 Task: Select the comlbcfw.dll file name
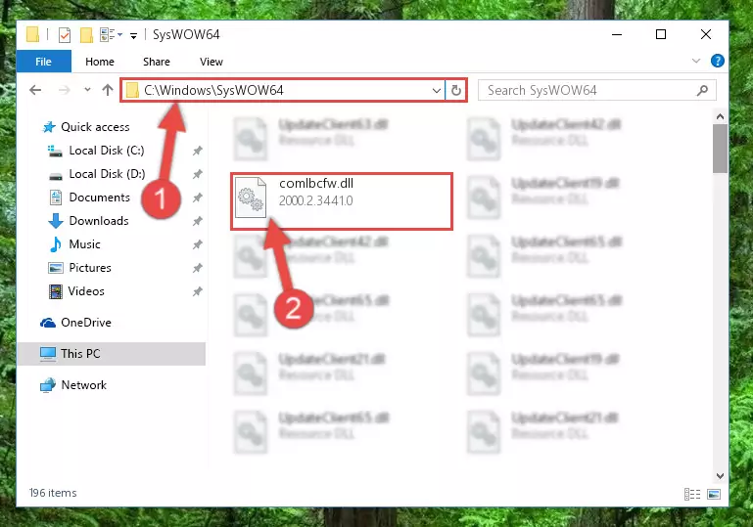pos(316,183)
